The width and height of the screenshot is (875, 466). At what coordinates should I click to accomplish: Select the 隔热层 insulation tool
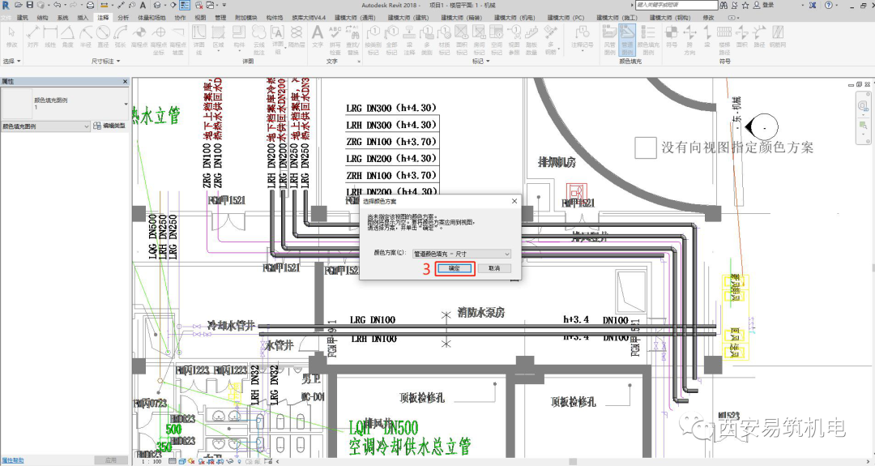pyautogui.click(x=297, y=36)
